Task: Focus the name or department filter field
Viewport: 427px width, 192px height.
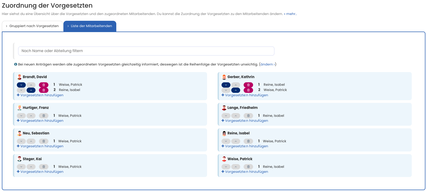Action: [146, 51]
